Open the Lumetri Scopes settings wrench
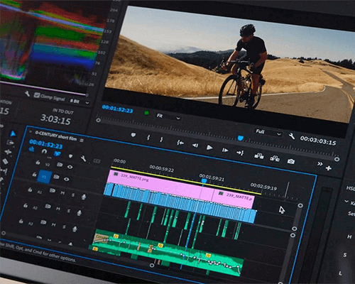Screen dimensions: 355x284 [28, 94]
